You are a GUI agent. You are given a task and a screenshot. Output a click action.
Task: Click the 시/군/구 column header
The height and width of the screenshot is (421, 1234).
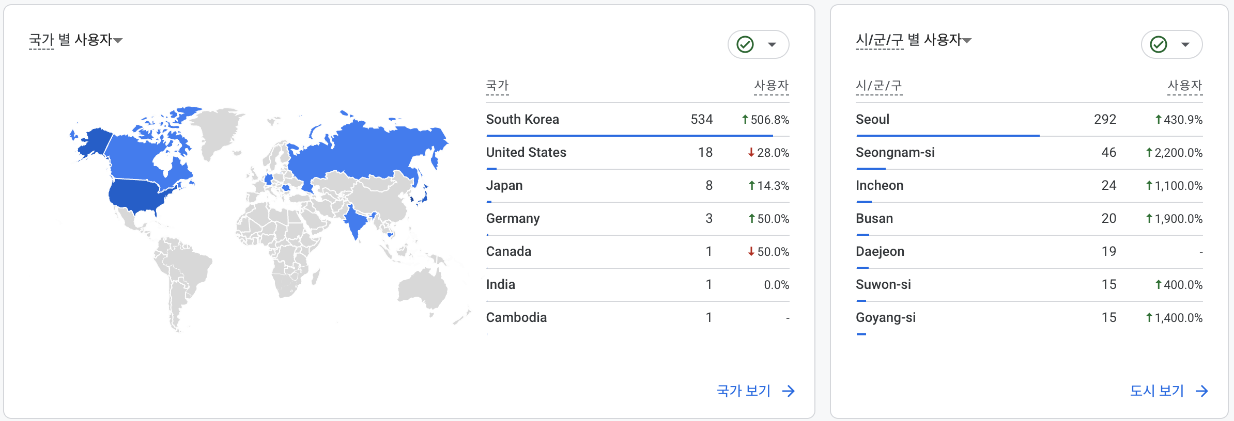click(879, 86)
